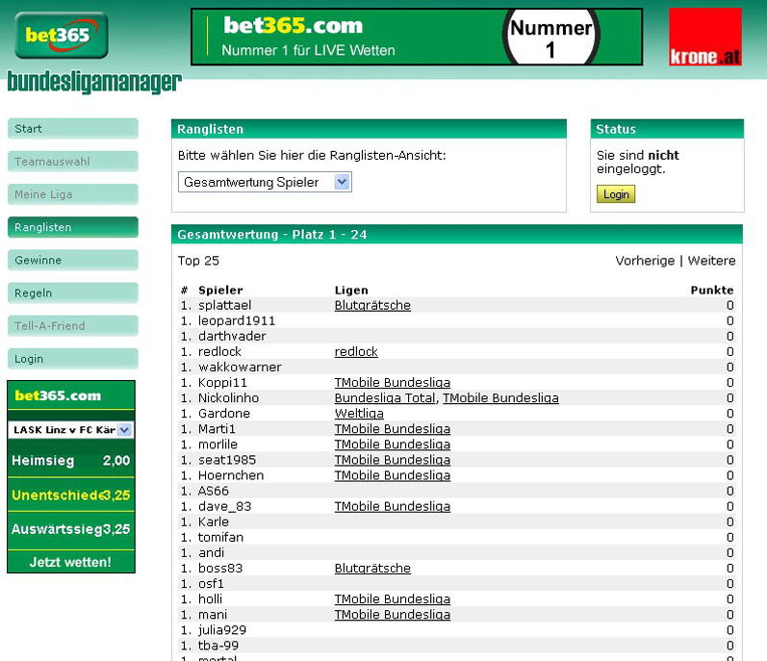Open TMobile Bundesliga link for mani
767x661 pixels.
click(393, 615)
